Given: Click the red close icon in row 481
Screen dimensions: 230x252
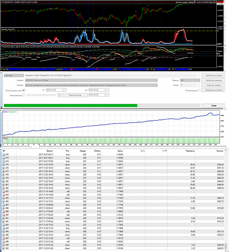Looking at the screenshot, I should tap(4, 185).
